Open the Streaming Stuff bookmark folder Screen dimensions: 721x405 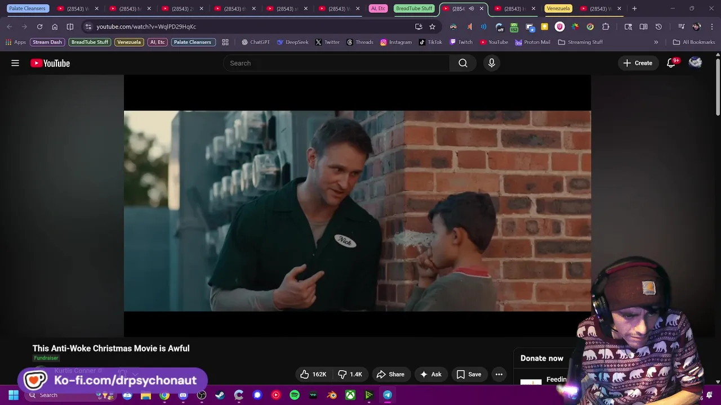580,42
